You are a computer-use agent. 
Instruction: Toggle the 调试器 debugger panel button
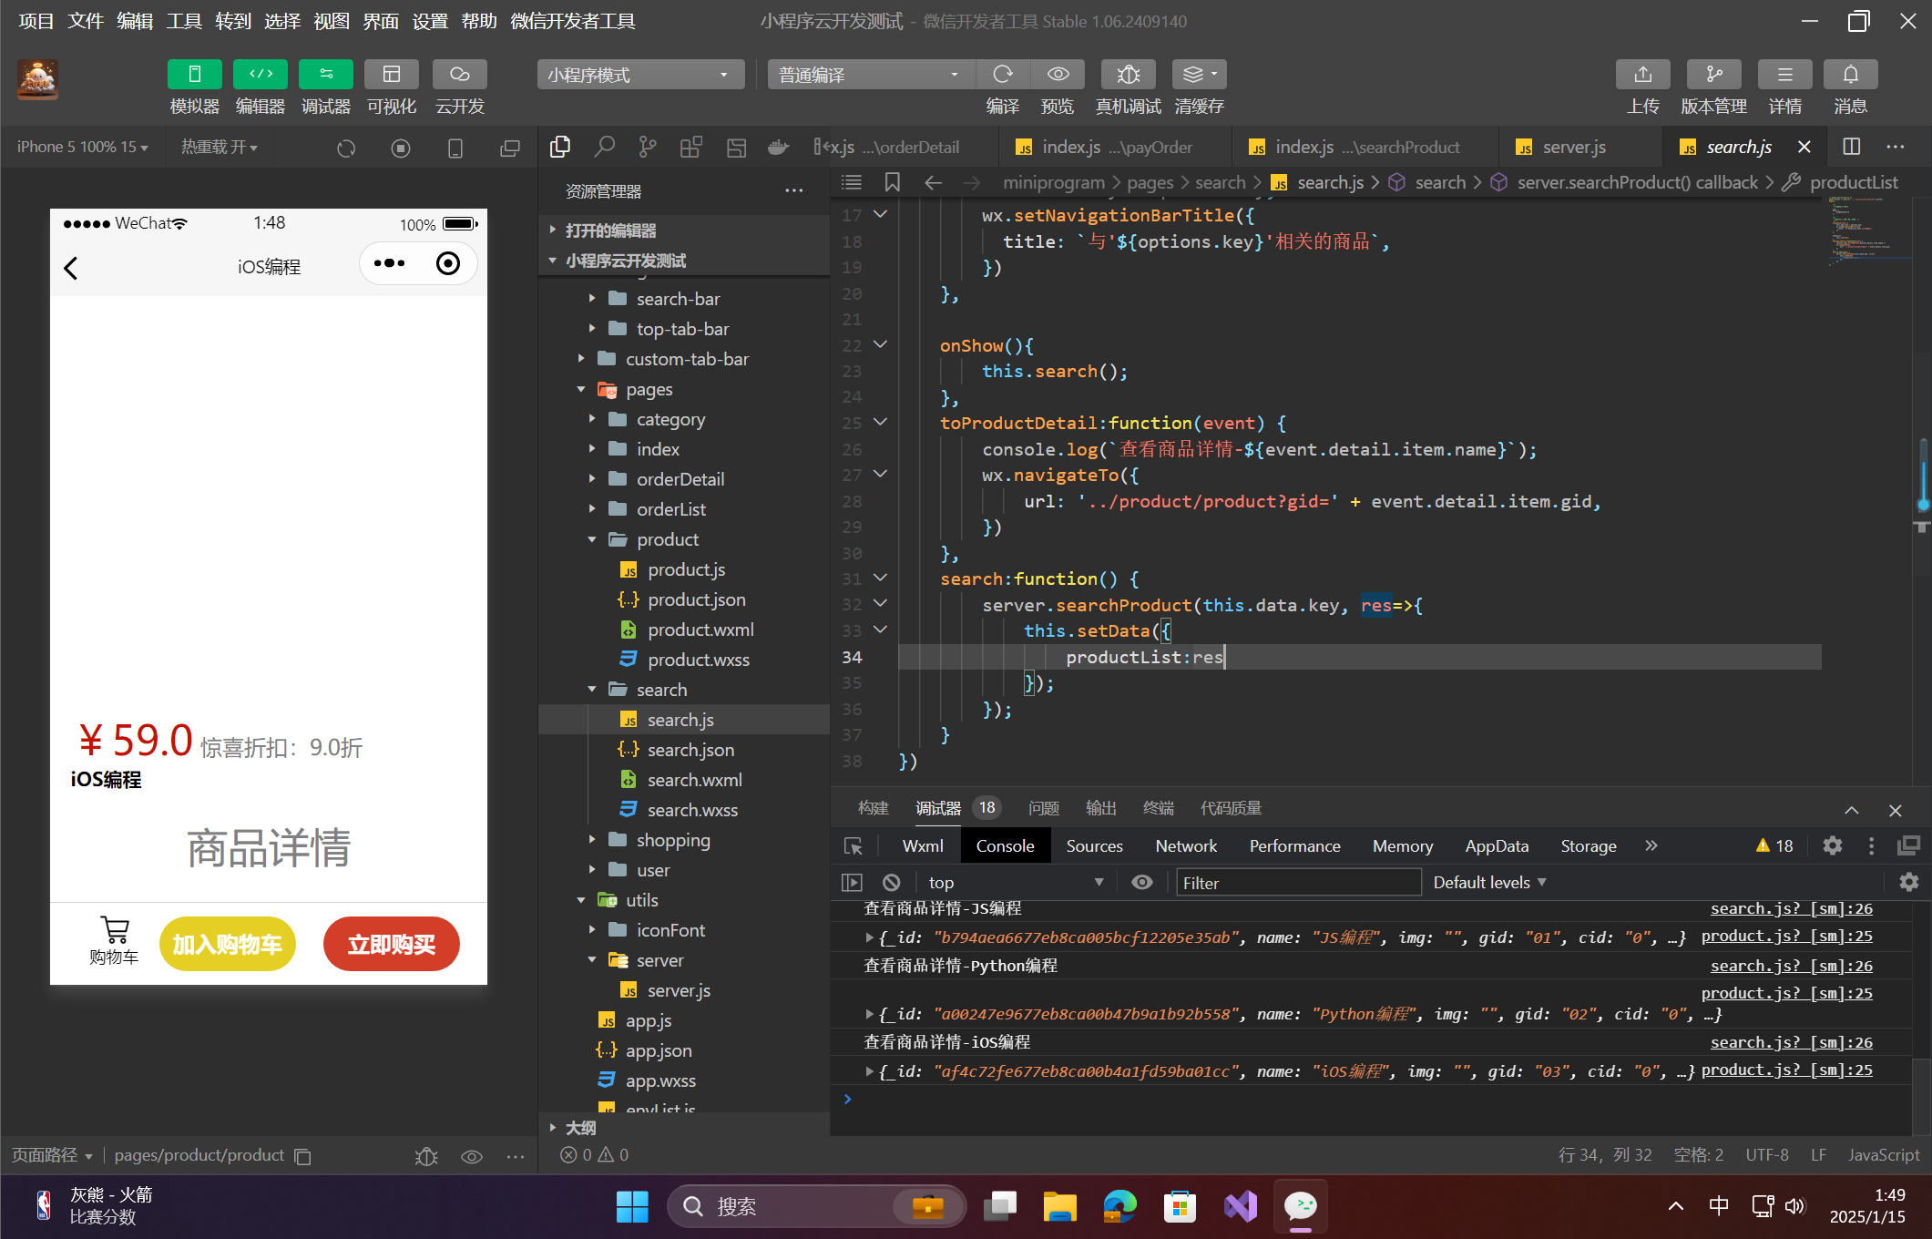pyautogui.click(x=325, y=75)
